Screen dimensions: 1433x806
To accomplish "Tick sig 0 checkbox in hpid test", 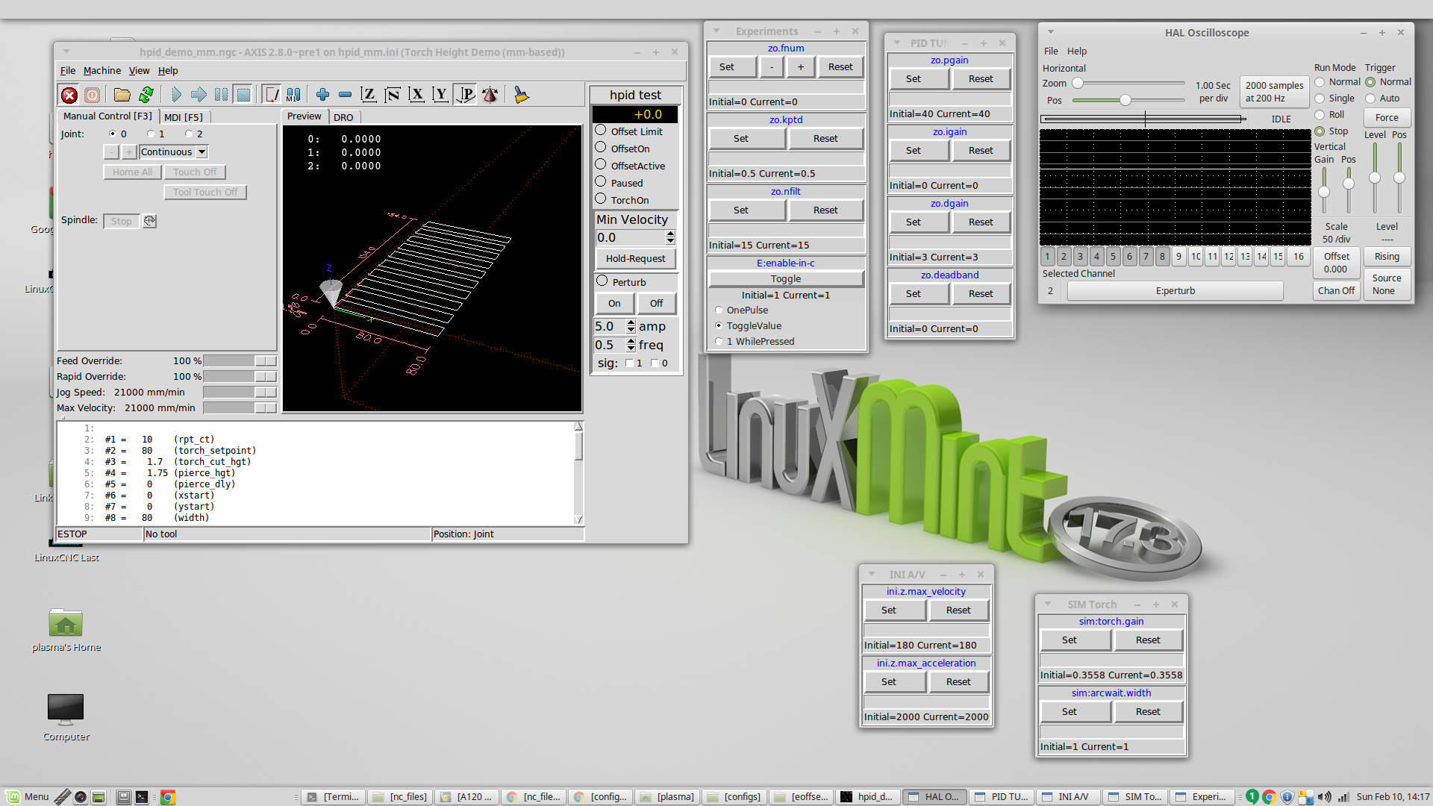I will click(655, 363).
